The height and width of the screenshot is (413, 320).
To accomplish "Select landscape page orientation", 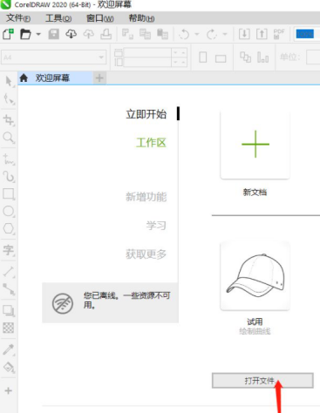I will pos(221,58).
